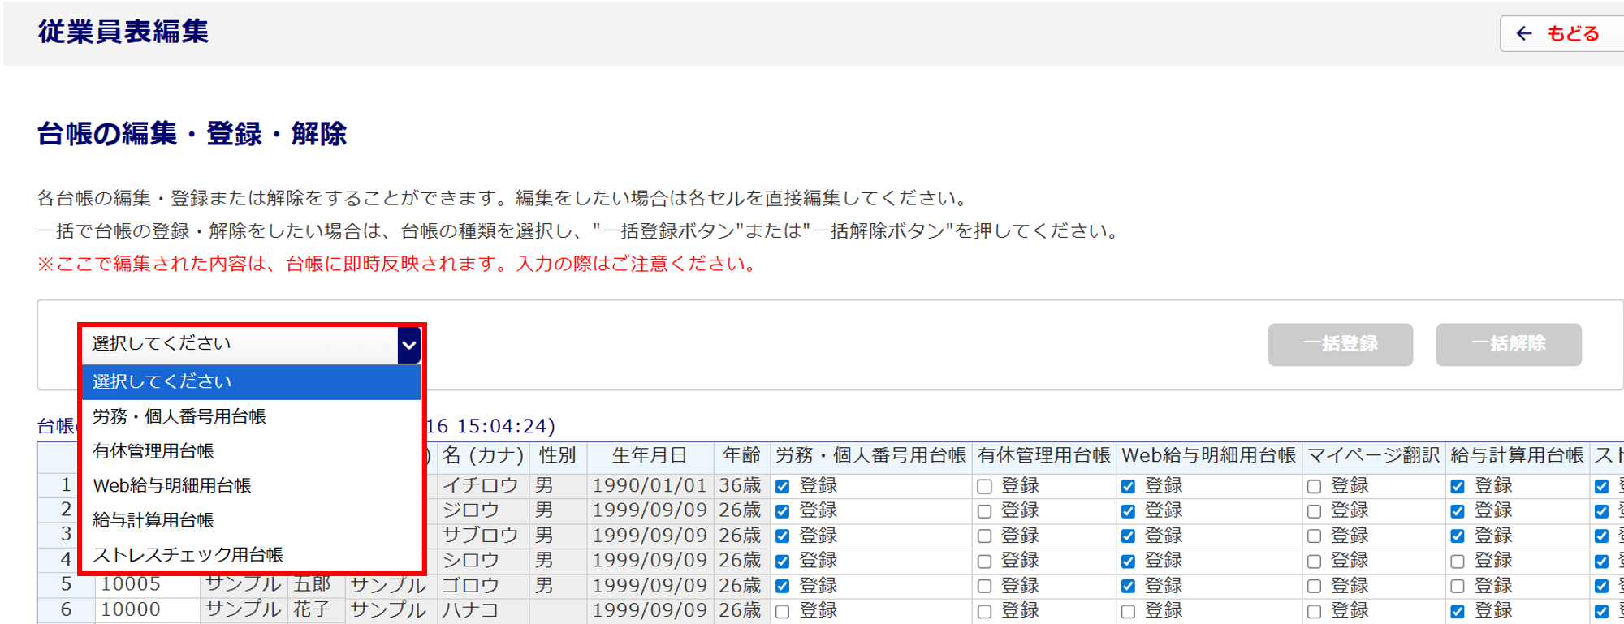Click the 名 (カナ) column header

click(x=483, y=456)
